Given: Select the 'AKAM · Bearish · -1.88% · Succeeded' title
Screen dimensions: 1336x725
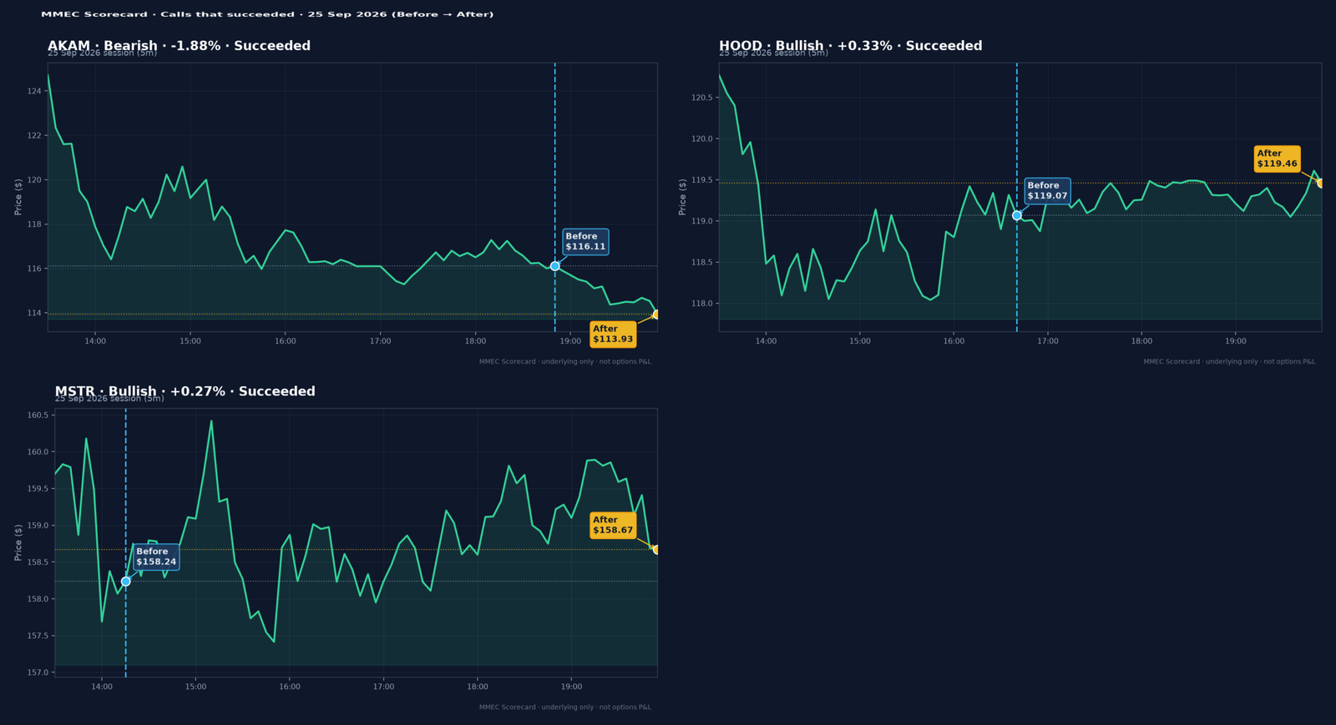Looking at the screenshot, I should click(179, 46).
